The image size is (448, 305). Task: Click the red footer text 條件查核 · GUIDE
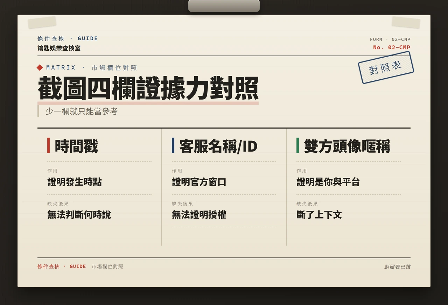62,267
